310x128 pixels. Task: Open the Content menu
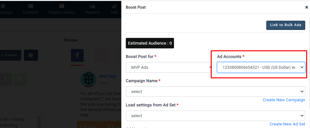[x=30, y=9]
